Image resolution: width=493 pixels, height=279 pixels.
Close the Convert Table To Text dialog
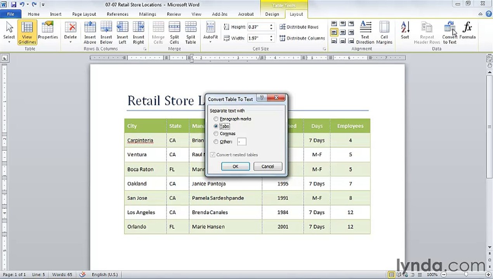(x=276, y=98)
